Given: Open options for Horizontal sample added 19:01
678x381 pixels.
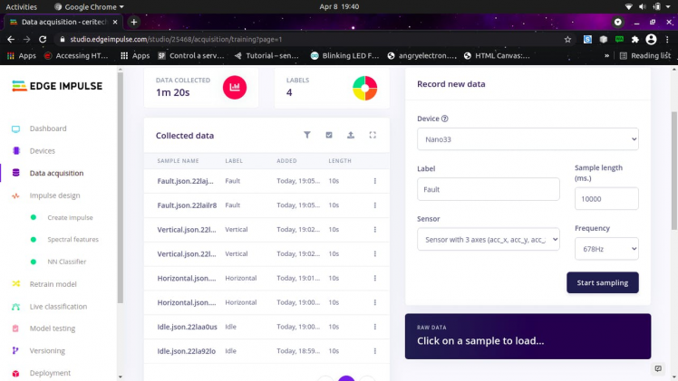Looking at the screenshot, I should pyautogui.click(x=375, y=278).
